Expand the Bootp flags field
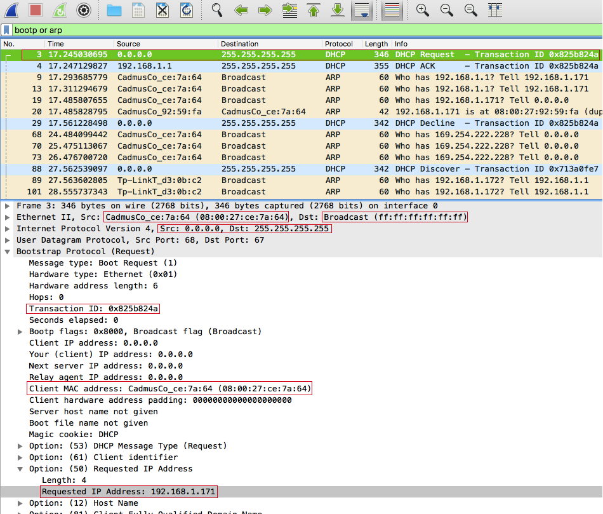 tap(20, 332)
